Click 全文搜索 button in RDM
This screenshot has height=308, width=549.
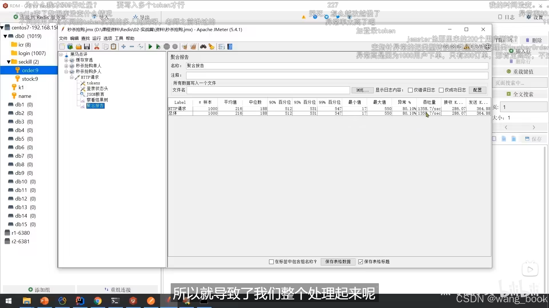[x=520, y=94]
